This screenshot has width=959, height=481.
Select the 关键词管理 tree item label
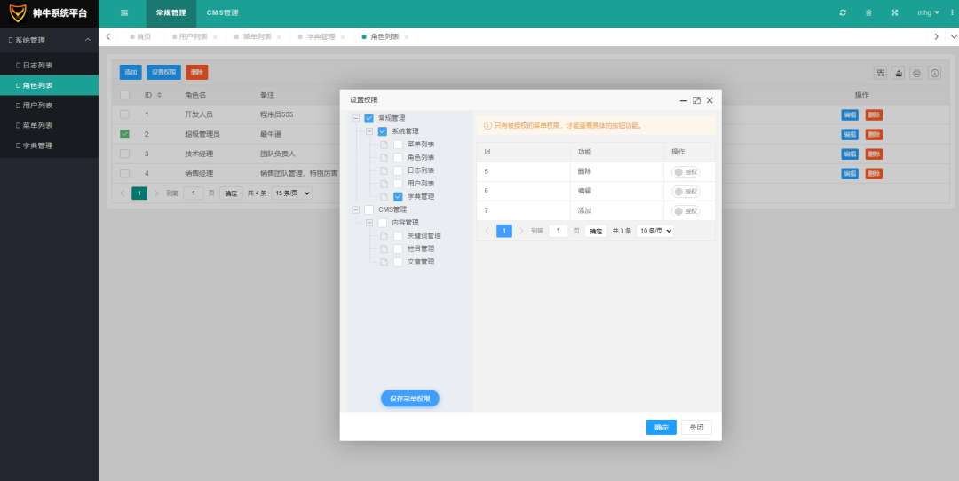tap(424, 236)
